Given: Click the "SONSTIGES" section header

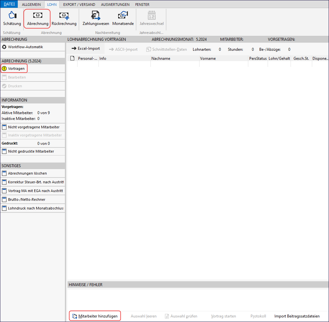Looking at the screenshot, I should (x=11, y=166).
